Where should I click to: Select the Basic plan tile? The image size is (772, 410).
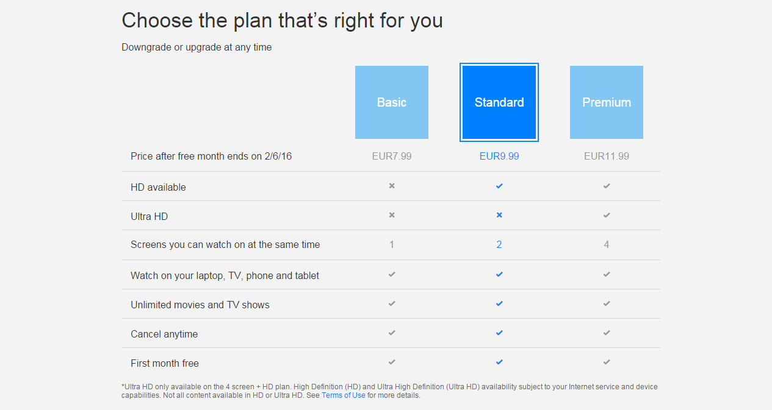(392, 102)
